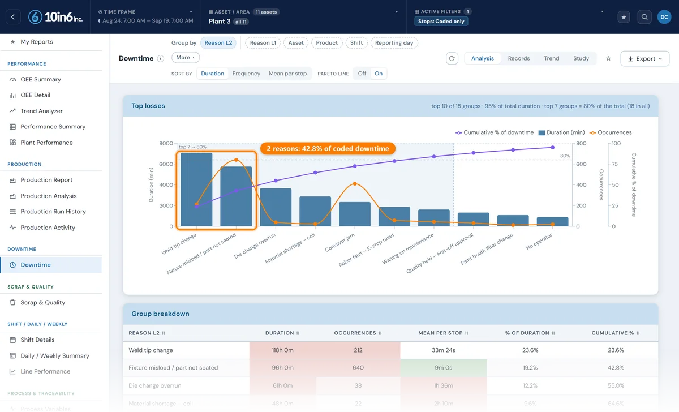Sort chart by Mean per stop
679x412 pixels.
click(x=287, y=74)
